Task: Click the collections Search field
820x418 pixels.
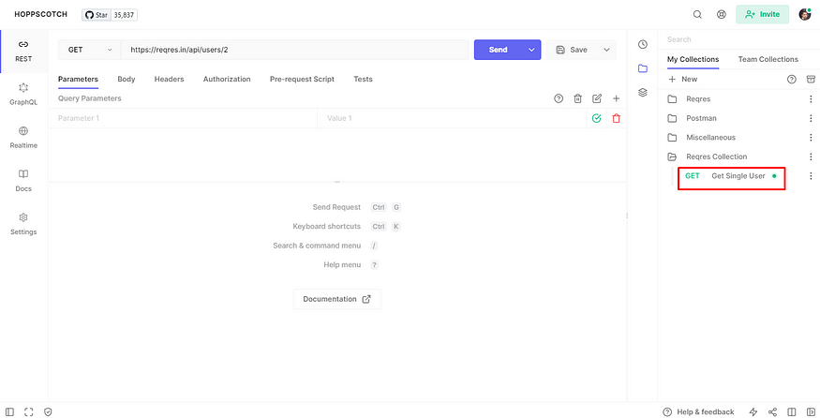Action: tap(738, 39)
